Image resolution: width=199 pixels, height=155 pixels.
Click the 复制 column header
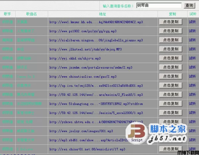coord(172,14)
